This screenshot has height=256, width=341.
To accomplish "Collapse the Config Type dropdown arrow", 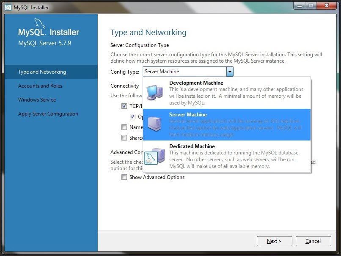I will click(230, 72).
